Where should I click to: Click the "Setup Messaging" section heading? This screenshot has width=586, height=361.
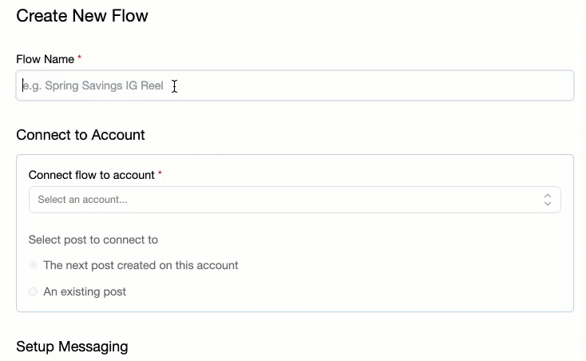click(72, 347)
